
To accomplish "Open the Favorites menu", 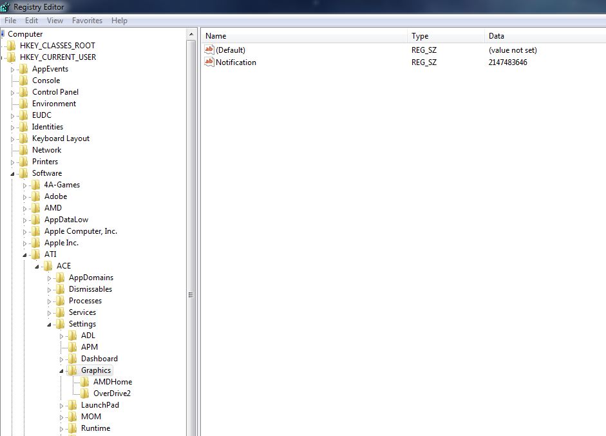I will click(x=87, y=21).
